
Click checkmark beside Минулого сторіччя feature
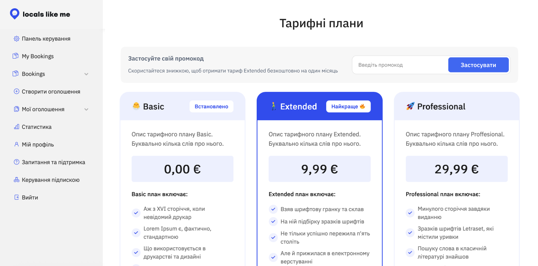pos(410,213)
